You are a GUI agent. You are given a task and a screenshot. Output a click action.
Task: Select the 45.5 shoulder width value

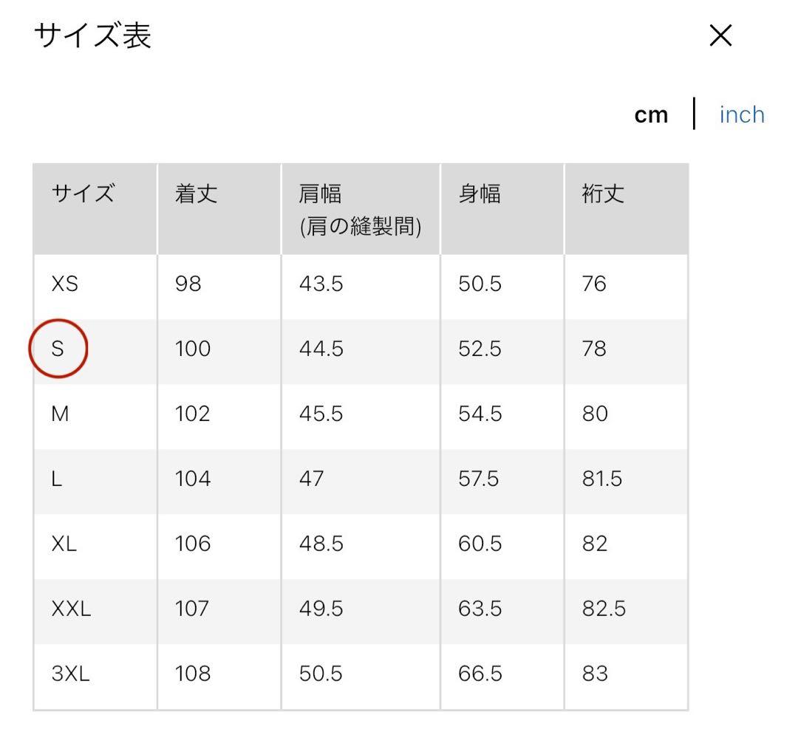tap(321, 414)
